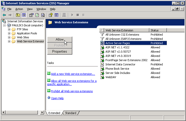186x121 pixels.
Task: Click Allow all Web service extensions link
Action: 72,82
